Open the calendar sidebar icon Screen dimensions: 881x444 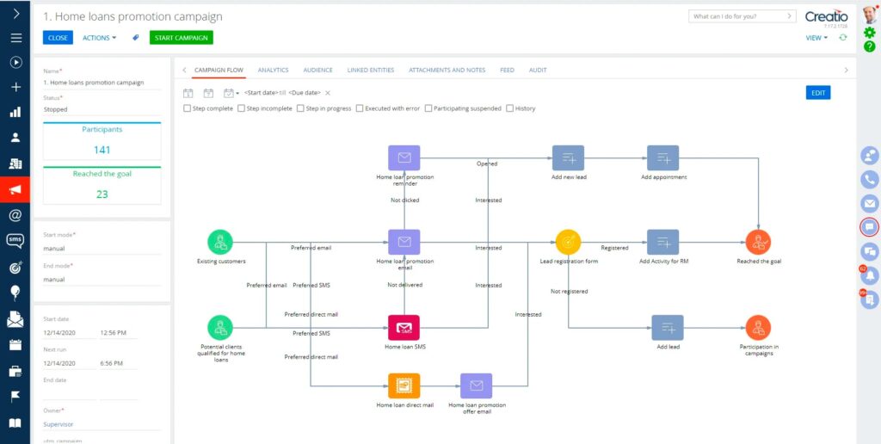click(15, 344)
